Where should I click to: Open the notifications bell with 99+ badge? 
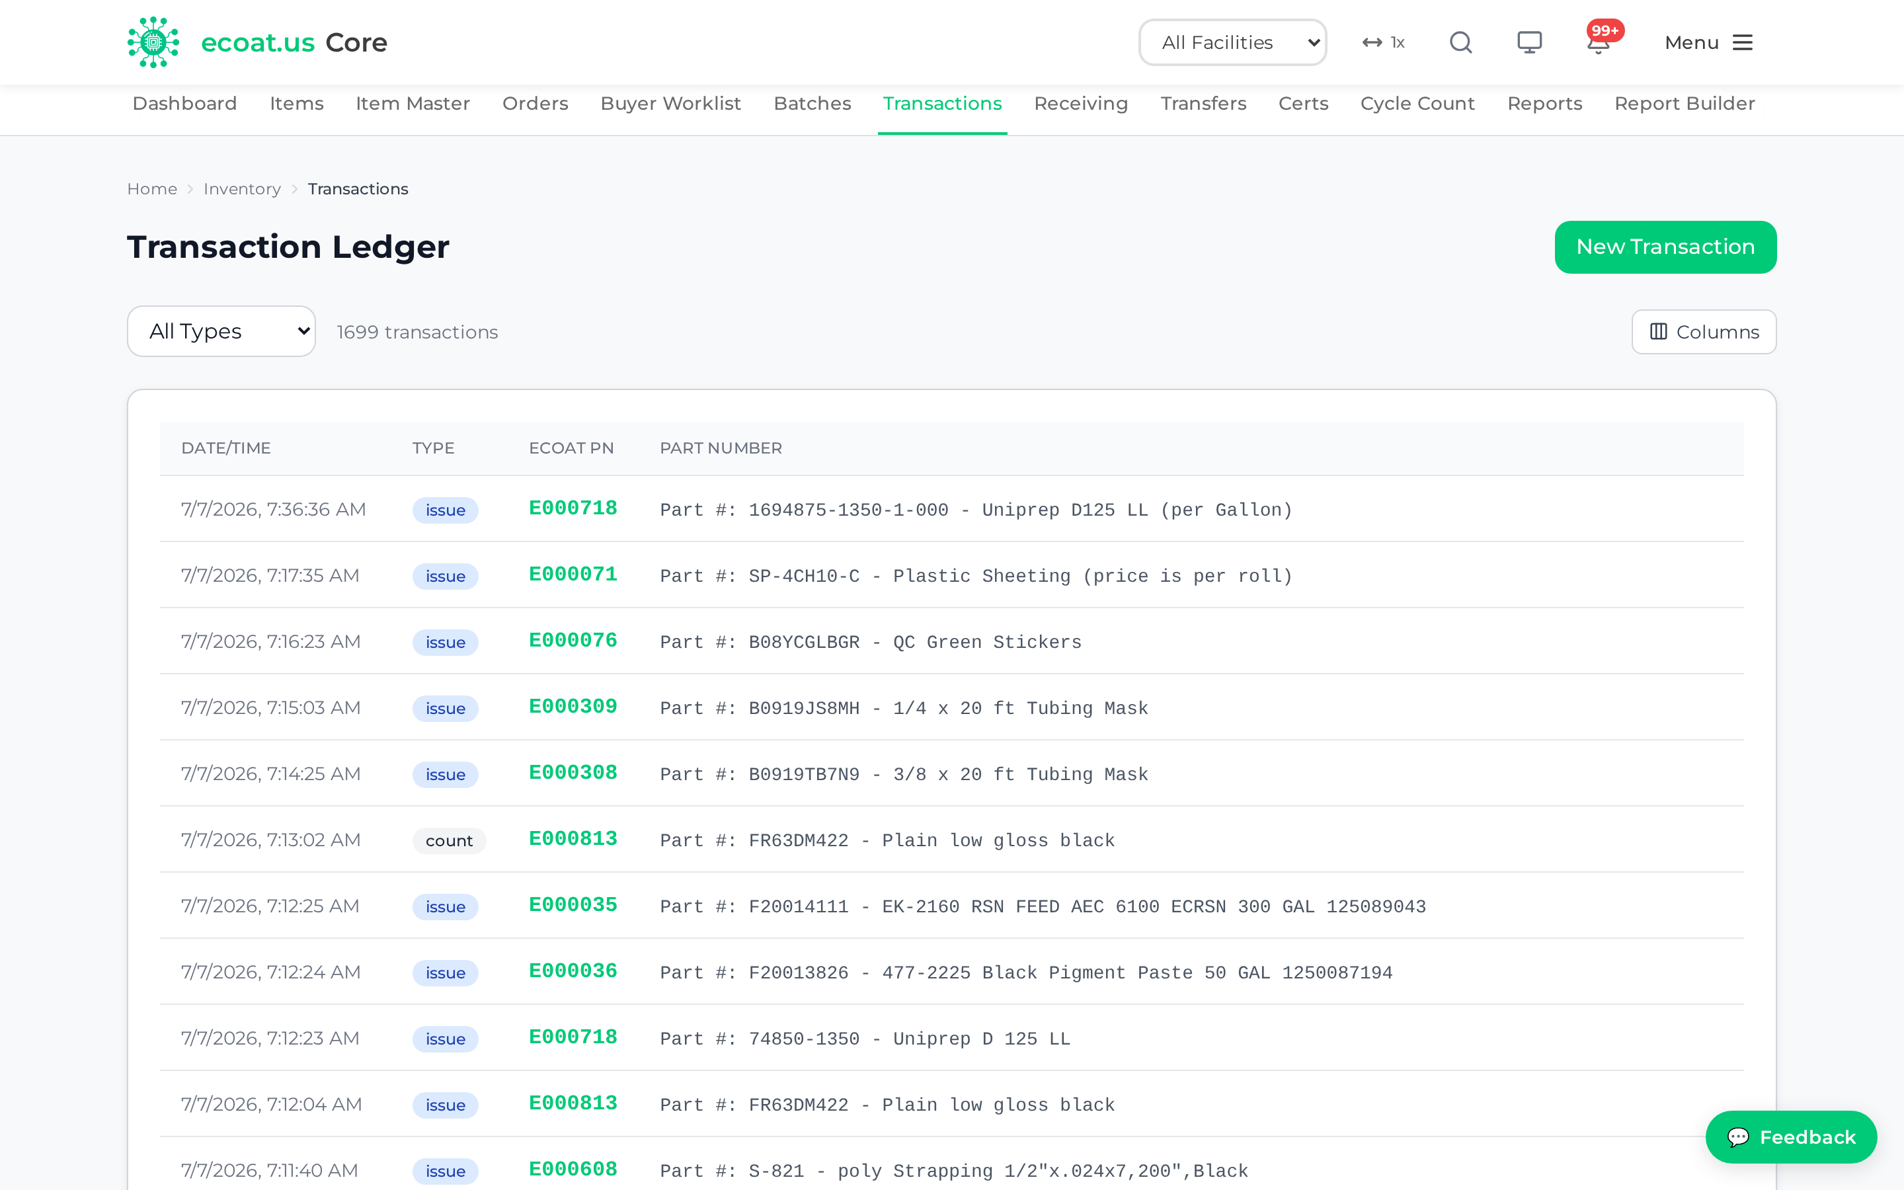tap(1599, 41)
